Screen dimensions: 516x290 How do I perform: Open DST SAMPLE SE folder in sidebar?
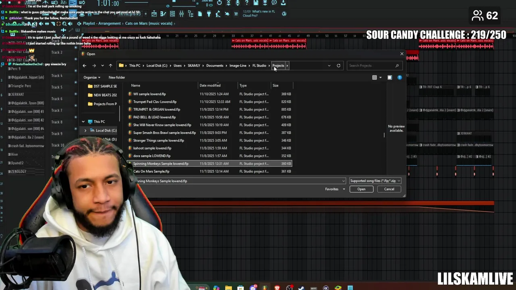102,86
